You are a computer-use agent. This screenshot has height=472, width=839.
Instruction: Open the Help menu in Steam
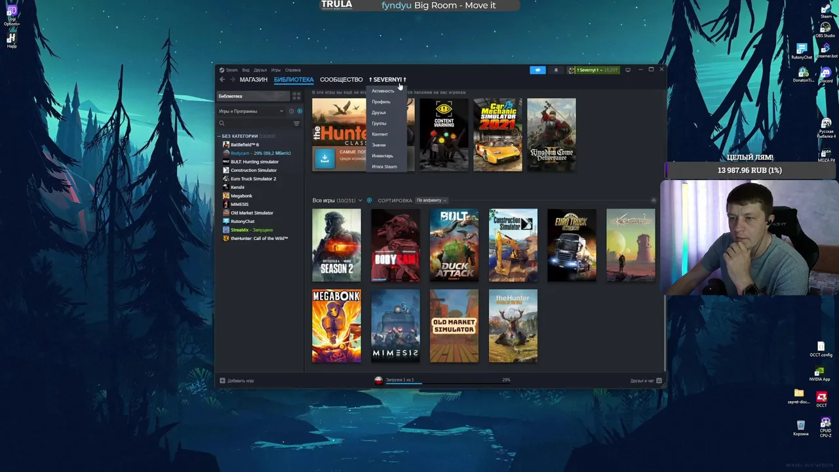pyautogui.click(x=293, y=70)
